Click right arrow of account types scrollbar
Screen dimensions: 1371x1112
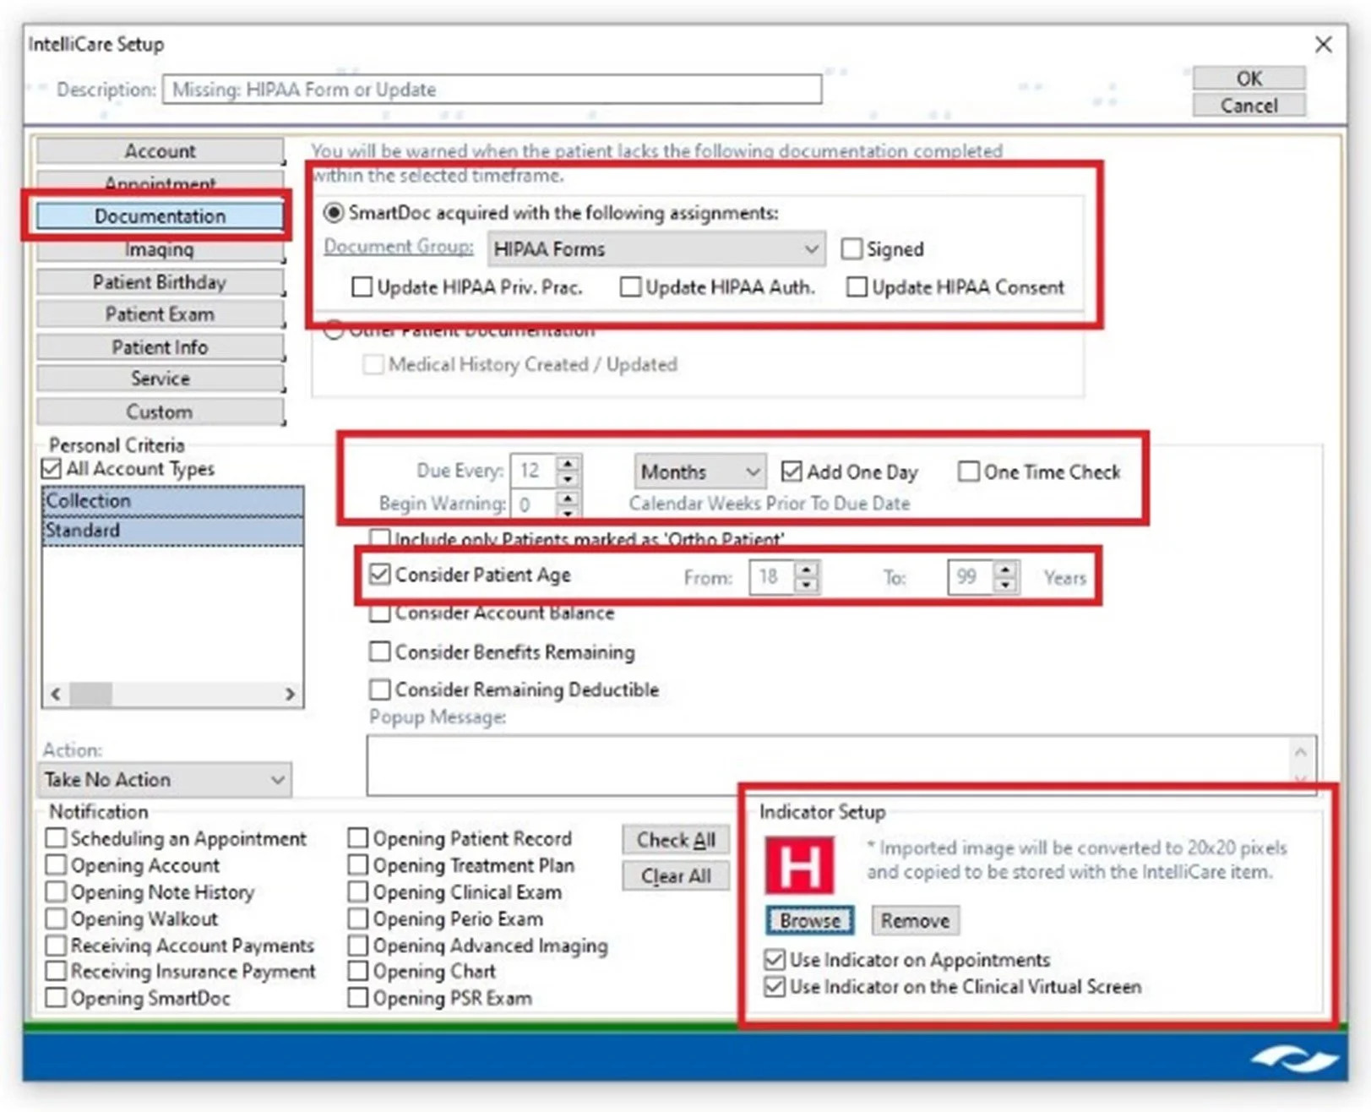[x=290, y=695]
